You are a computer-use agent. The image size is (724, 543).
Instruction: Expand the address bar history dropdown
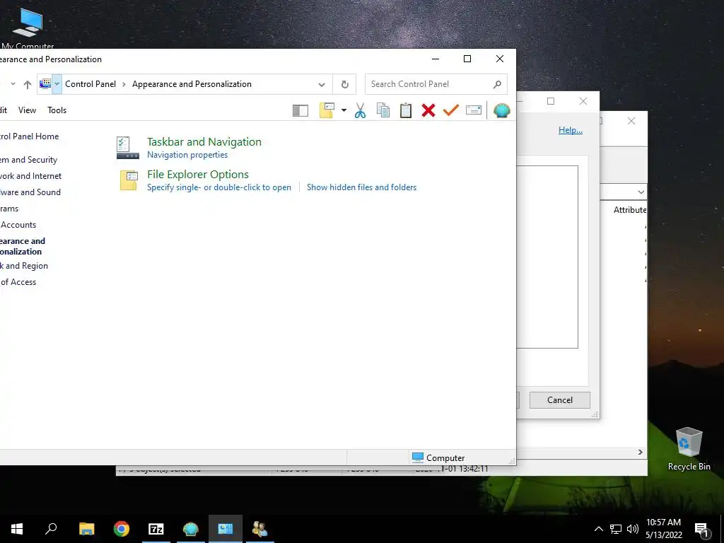point(322,84)
